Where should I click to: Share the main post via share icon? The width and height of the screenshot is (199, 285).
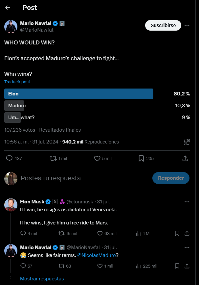185,158
